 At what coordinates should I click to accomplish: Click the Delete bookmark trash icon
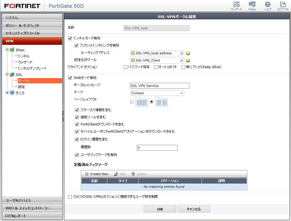coord(133,174)
